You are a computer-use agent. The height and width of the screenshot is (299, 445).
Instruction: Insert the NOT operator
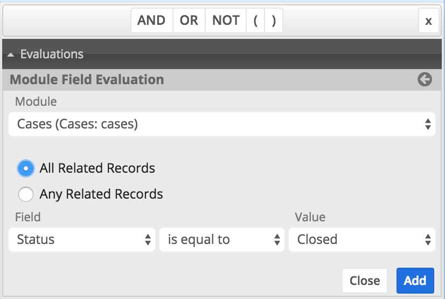(226, 21)
